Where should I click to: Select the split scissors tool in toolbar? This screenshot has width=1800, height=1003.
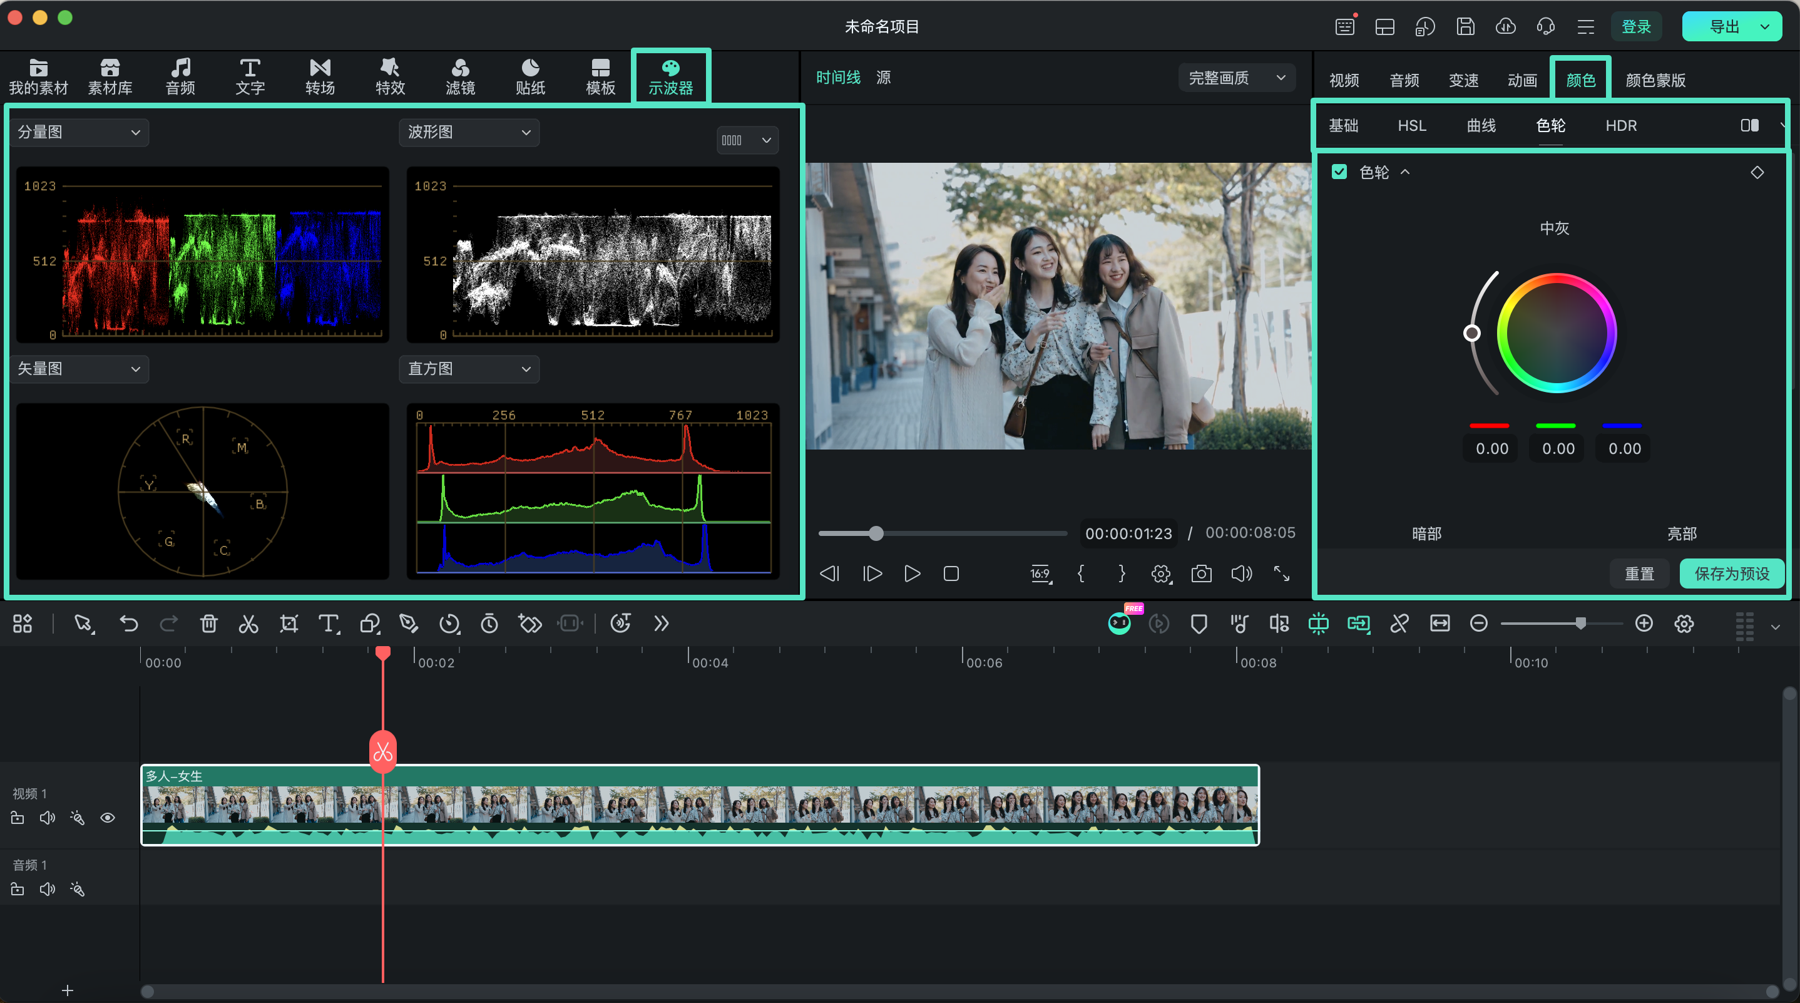tap(248, 624)
